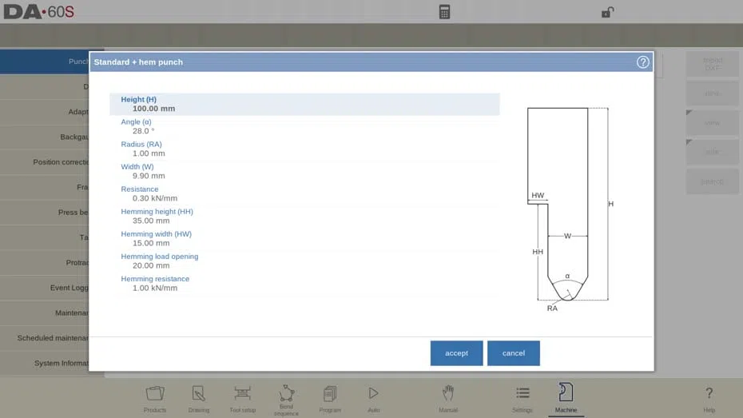
Task: Click the Standard + hem punch title
Action: point(138,62)
